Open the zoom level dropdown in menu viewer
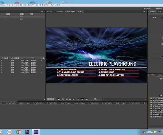 [x=55, y=99]
